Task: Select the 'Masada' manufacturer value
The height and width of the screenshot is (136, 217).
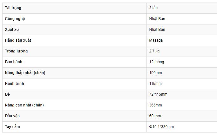Action: 156,40
